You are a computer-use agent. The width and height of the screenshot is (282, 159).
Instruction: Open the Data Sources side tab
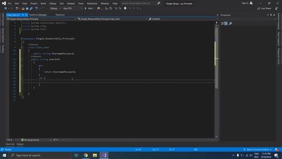pos(3,19)
